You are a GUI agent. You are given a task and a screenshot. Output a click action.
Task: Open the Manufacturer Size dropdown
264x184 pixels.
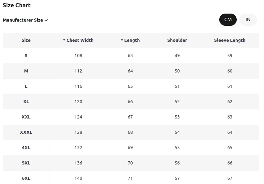click(25, 20)
